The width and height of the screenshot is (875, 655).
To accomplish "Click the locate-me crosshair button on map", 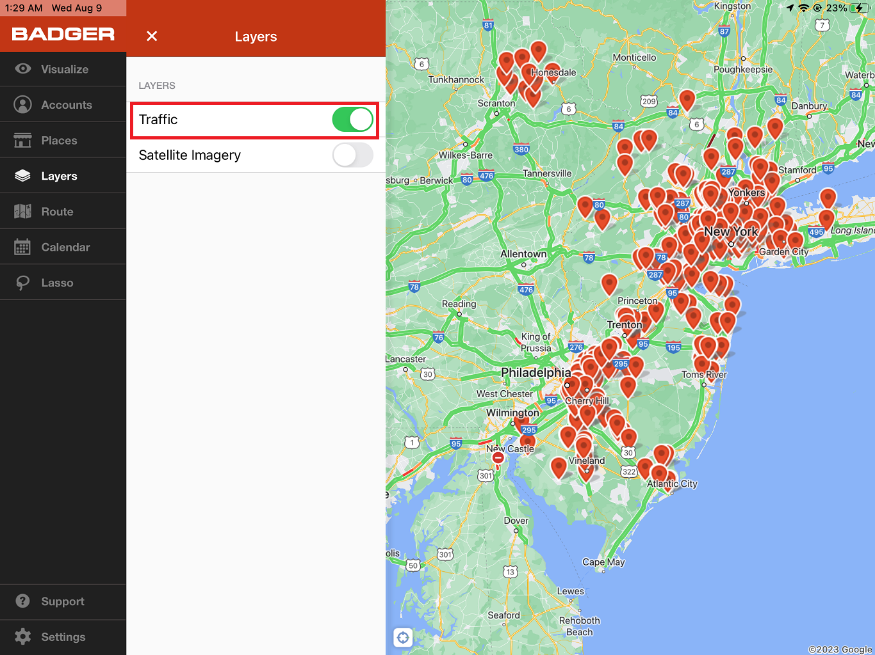I will tap(403, 637).
